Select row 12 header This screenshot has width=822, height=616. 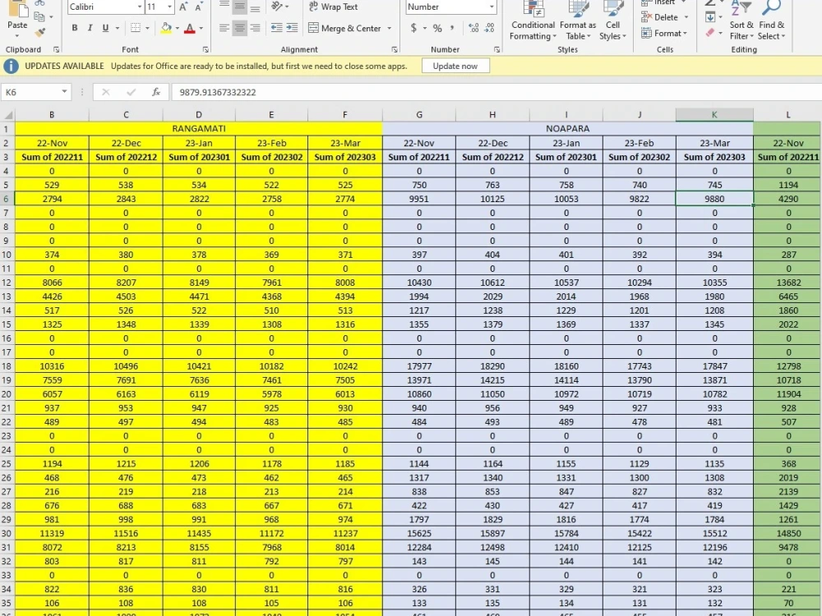(7, 283)
